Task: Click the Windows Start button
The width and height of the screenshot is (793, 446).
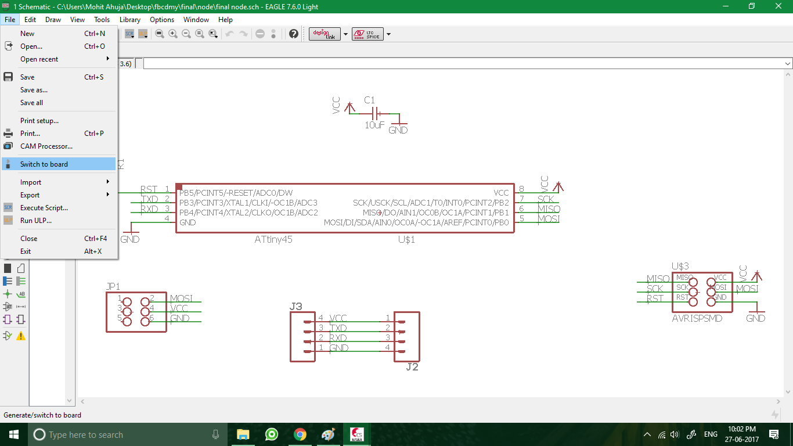Action: [x=14, y=434]
